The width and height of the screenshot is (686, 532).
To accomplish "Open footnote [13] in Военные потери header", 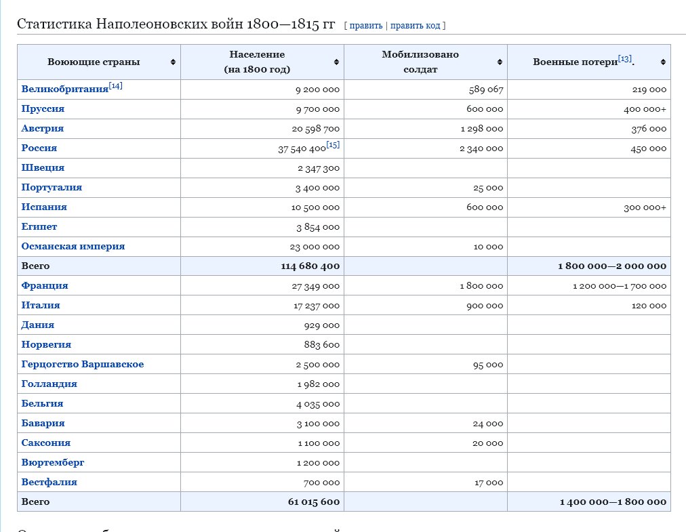I will pos(624,60).
